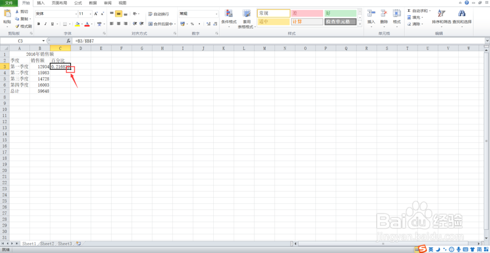The image size is (490, 253).
Task: Switch to the Page Layout (页面布局) tab
Action: pos(59,3)
